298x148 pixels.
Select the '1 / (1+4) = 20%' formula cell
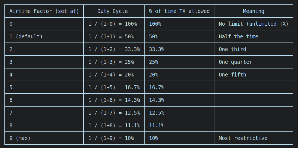(x=111, y=75)
